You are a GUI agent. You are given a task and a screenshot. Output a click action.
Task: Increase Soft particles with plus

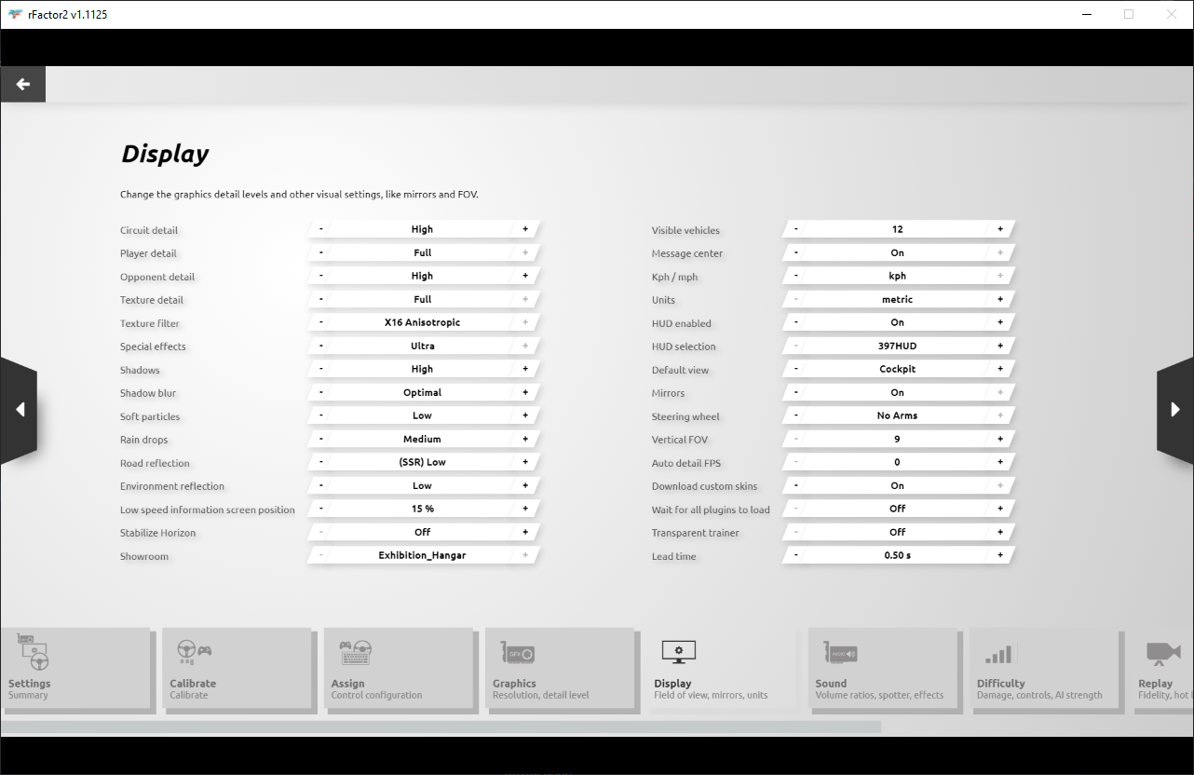(x=525, y=415)
